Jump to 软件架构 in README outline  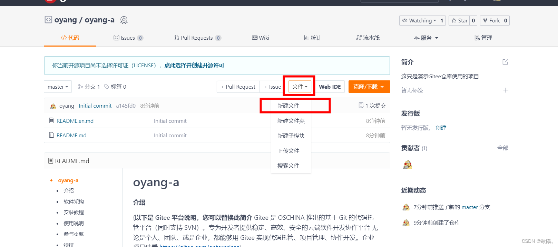point(74,201)
